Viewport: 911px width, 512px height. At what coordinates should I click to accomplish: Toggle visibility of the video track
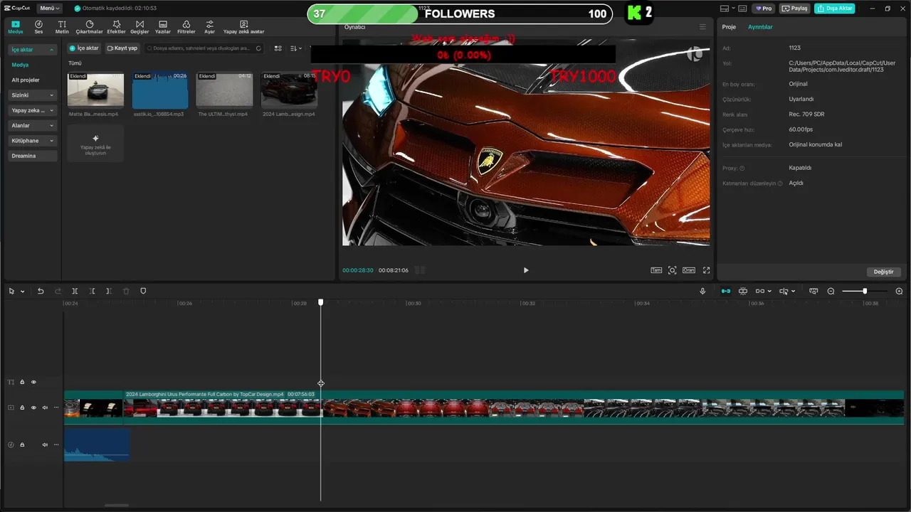pos(33,407)
